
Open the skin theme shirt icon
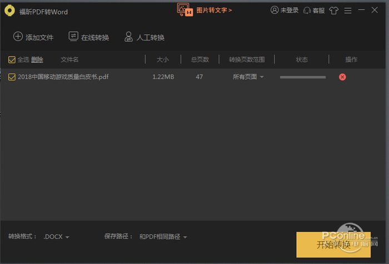coord(333,11)
